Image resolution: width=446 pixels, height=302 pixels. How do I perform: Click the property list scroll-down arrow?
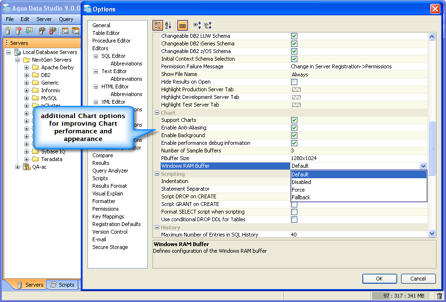[x=432, y=234]
